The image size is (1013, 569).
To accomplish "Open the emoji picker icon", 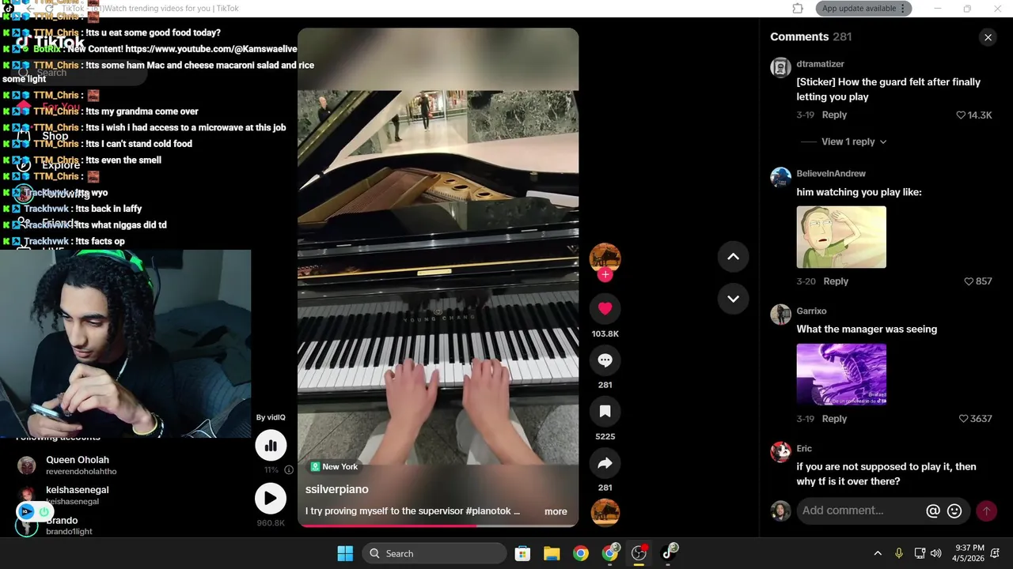I will 954,511.
